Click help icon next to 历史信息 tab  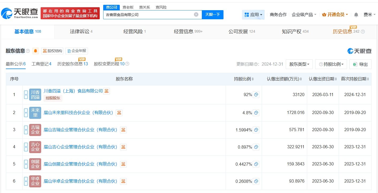(x=363, y=32)
